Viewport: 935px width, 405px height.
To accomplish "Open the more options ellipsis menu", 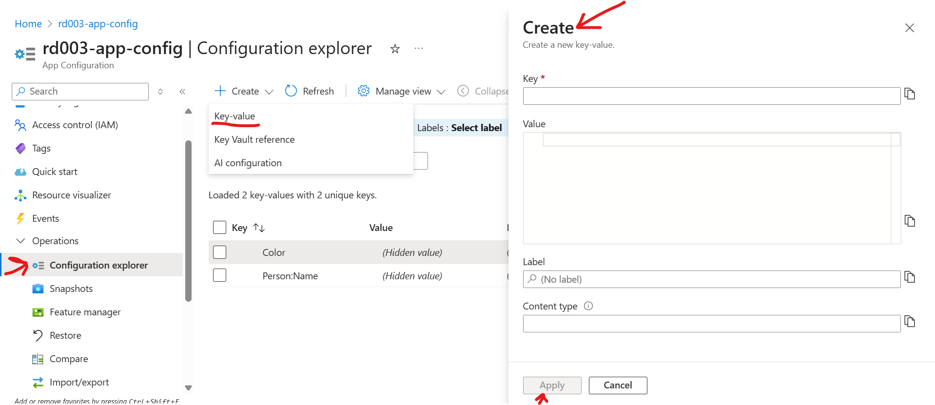I will [x=419, y=48].
